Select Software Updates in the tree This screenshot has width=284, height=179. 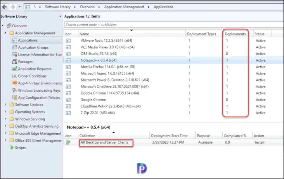coord(29,105)
